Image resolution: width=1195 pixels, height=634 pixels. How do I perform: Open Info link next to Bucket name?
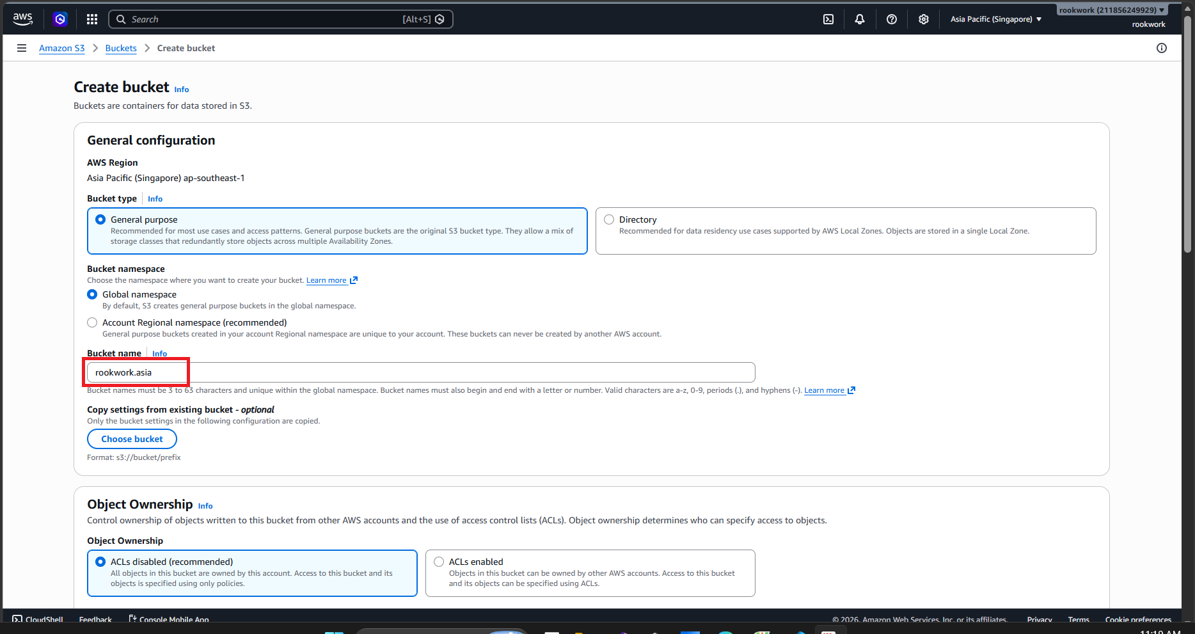[160, 353]
